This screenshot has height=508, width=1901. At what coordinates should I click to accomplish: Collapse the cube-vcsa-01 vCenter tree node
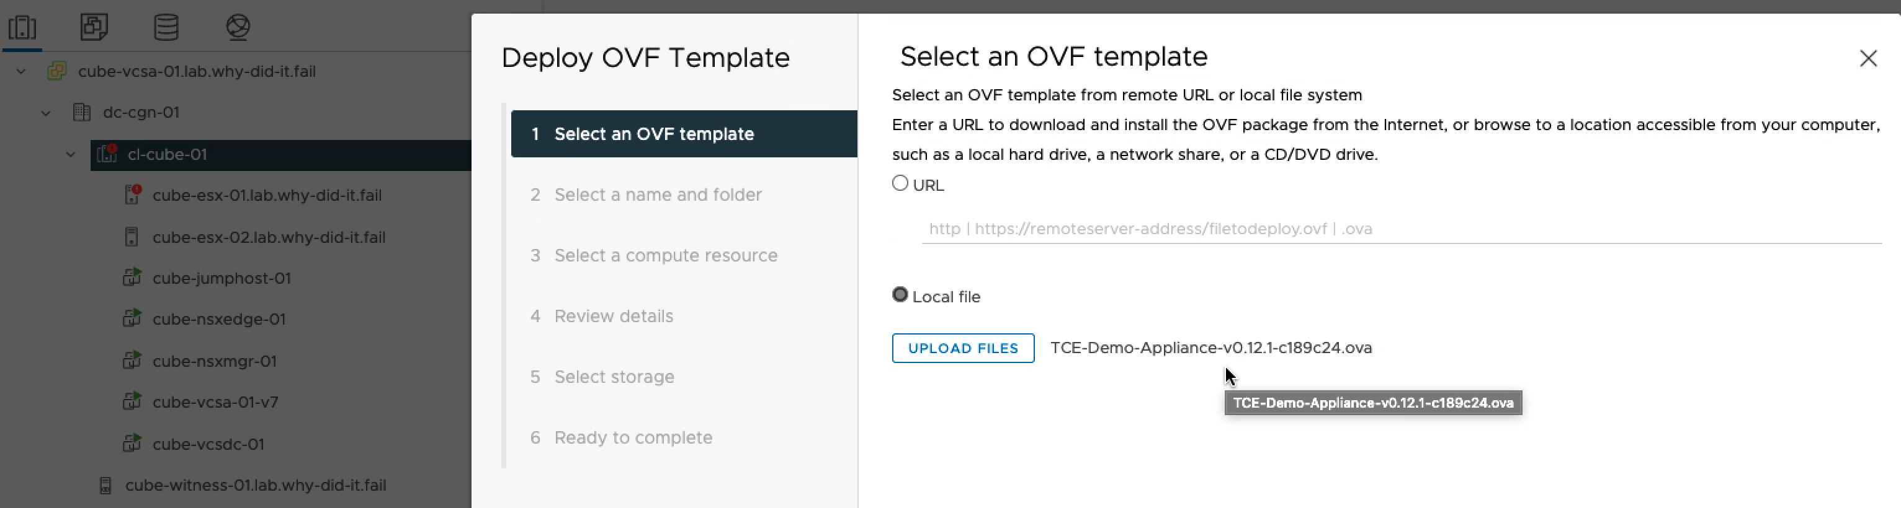[x=21, y=71]
